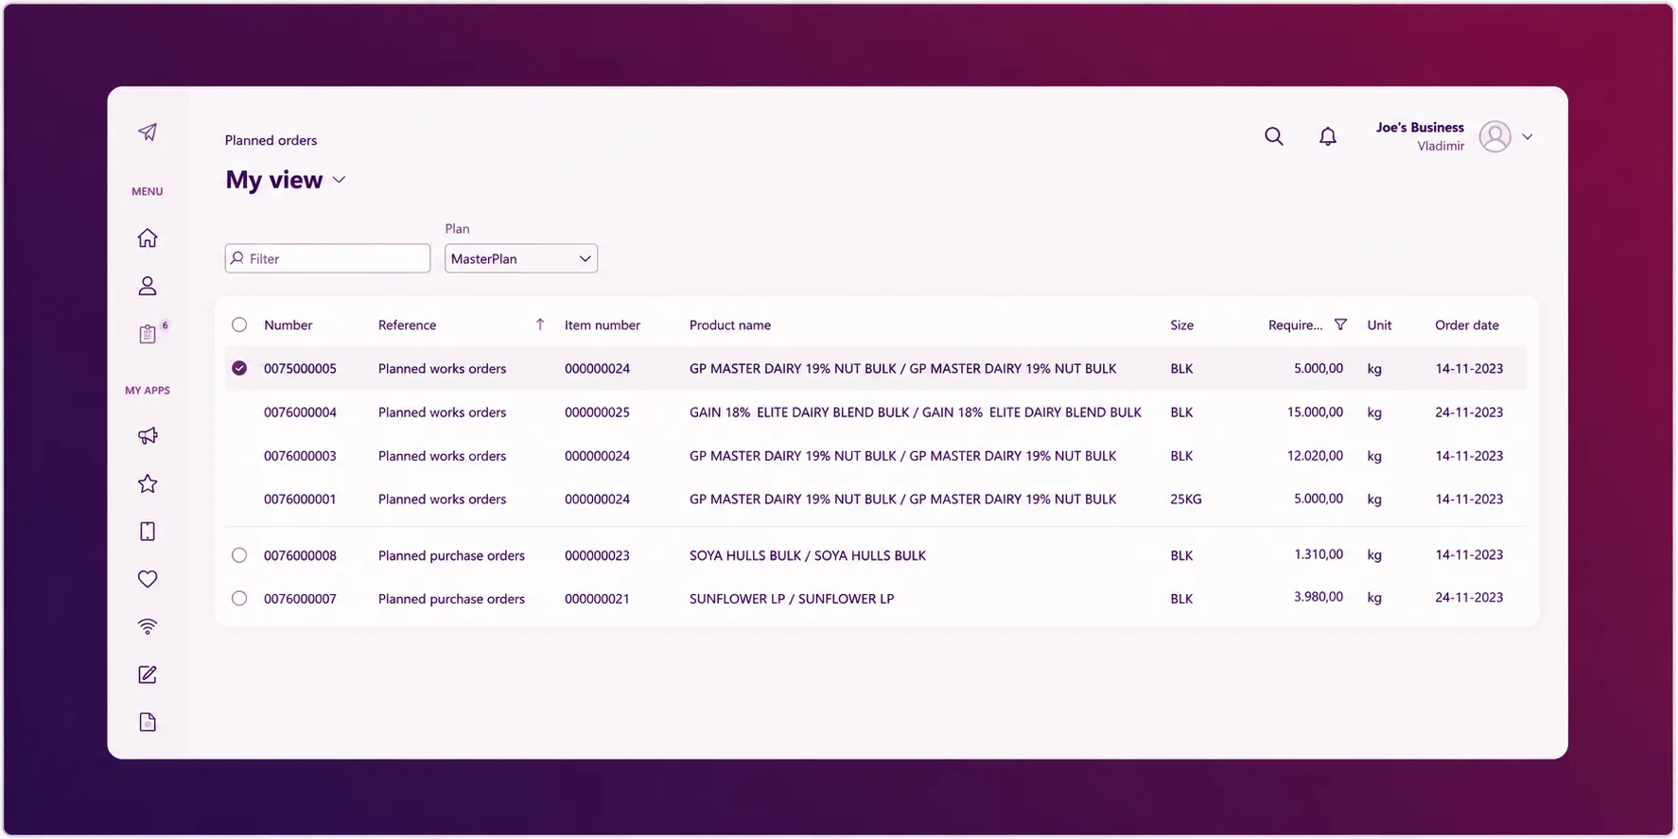Click the 25KG size cell
The width and height of the screenshot is (1678, 839).
point(1186,499)
